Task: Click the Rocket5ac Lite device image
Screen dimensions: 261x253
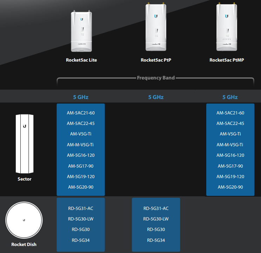Action: 81,31
